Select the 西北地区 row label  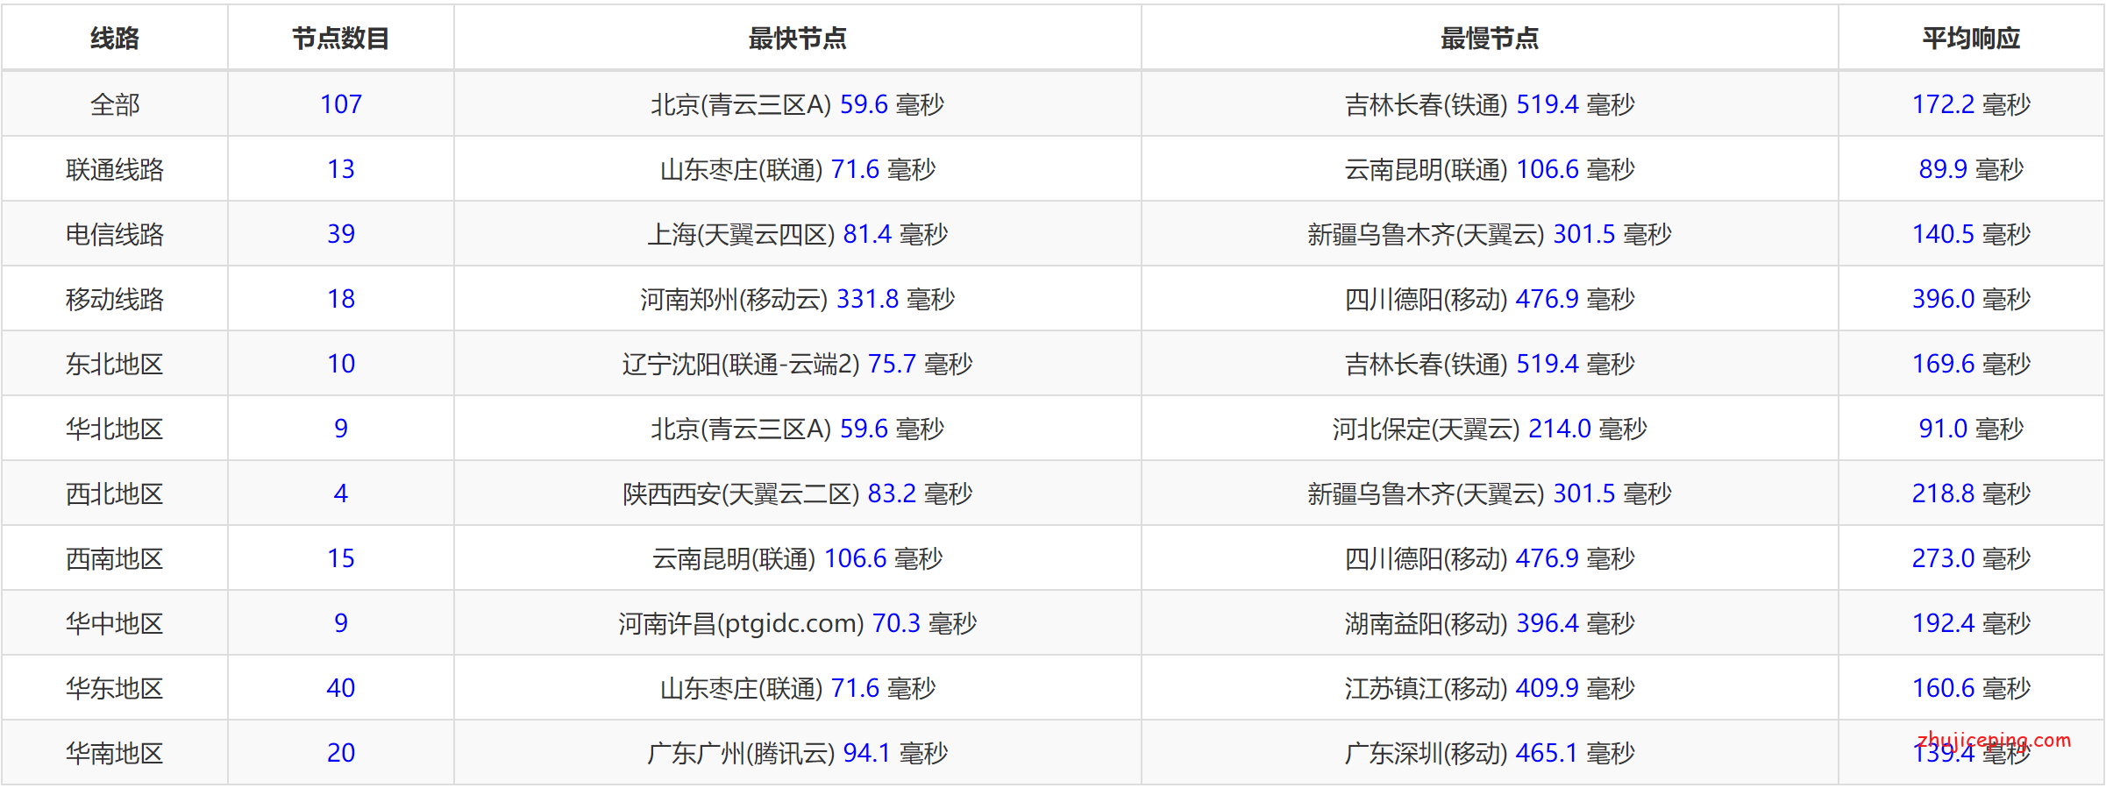(x=115, y=493)
